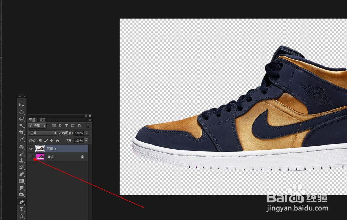Click the 填充 label

[x=69, y=140]
